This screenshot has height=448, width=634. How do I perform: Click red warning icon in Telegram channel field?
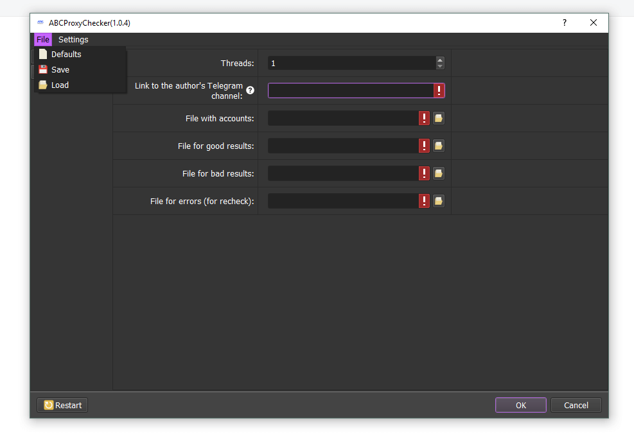tap(439, 90)
